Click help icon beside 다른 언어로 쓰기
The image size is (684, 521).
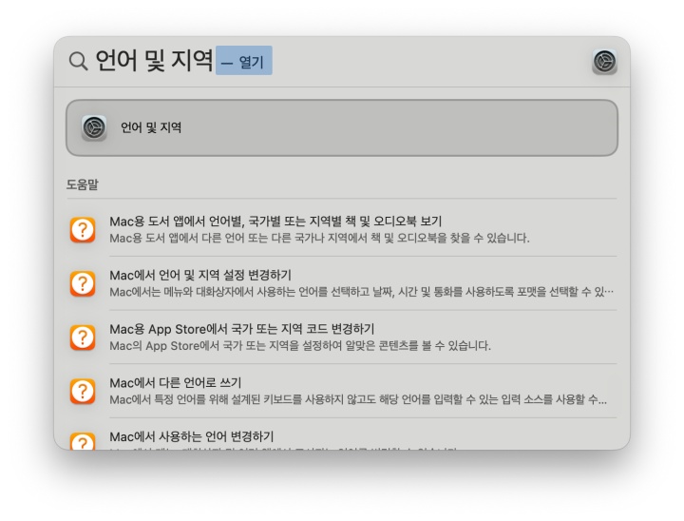83,391
